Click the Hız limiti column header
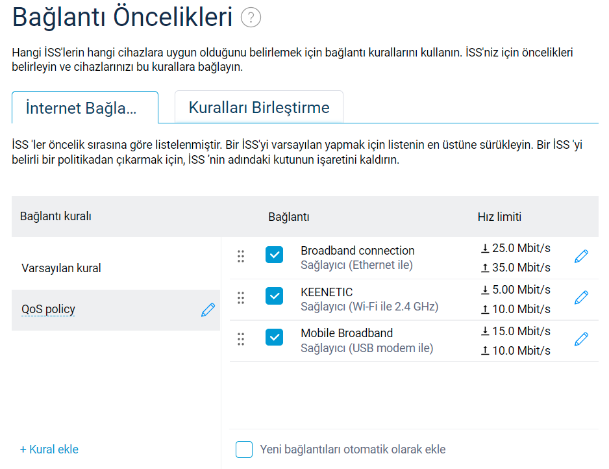 pyautogui.click(x=499, y=217)
